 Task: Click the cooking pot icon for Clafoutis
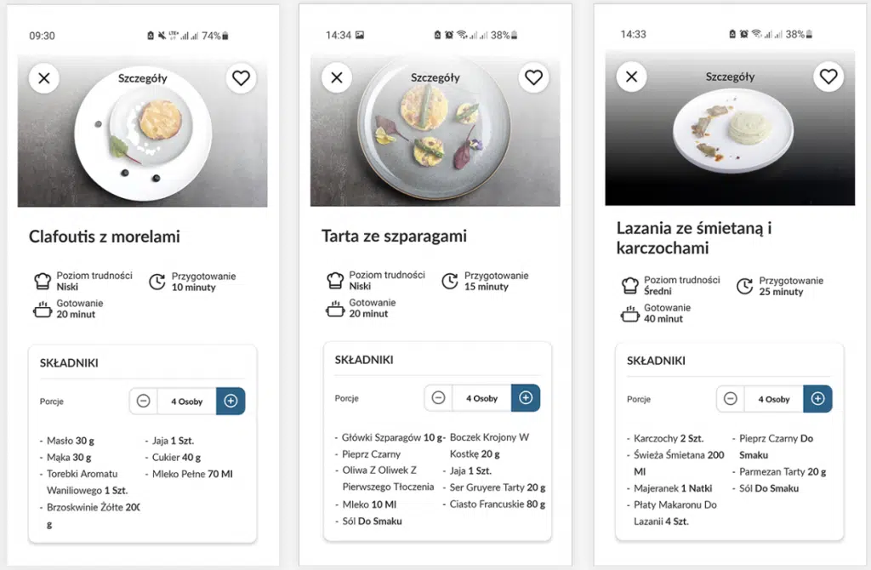43,309
